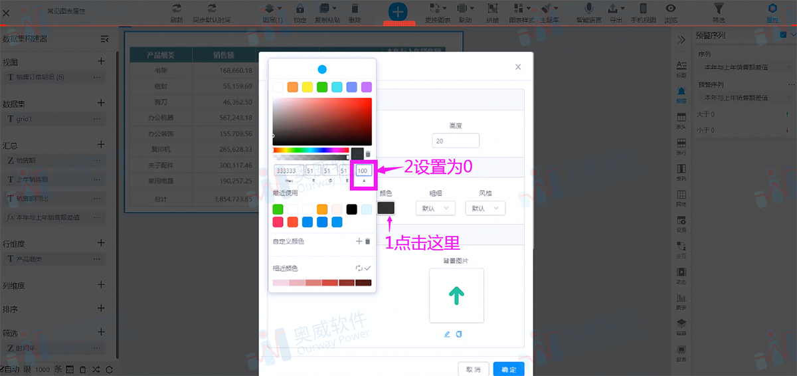This screenshot has height=376, width=797.
Task: Click the 拼接 splice icon
Action: (x=493, y=9)
